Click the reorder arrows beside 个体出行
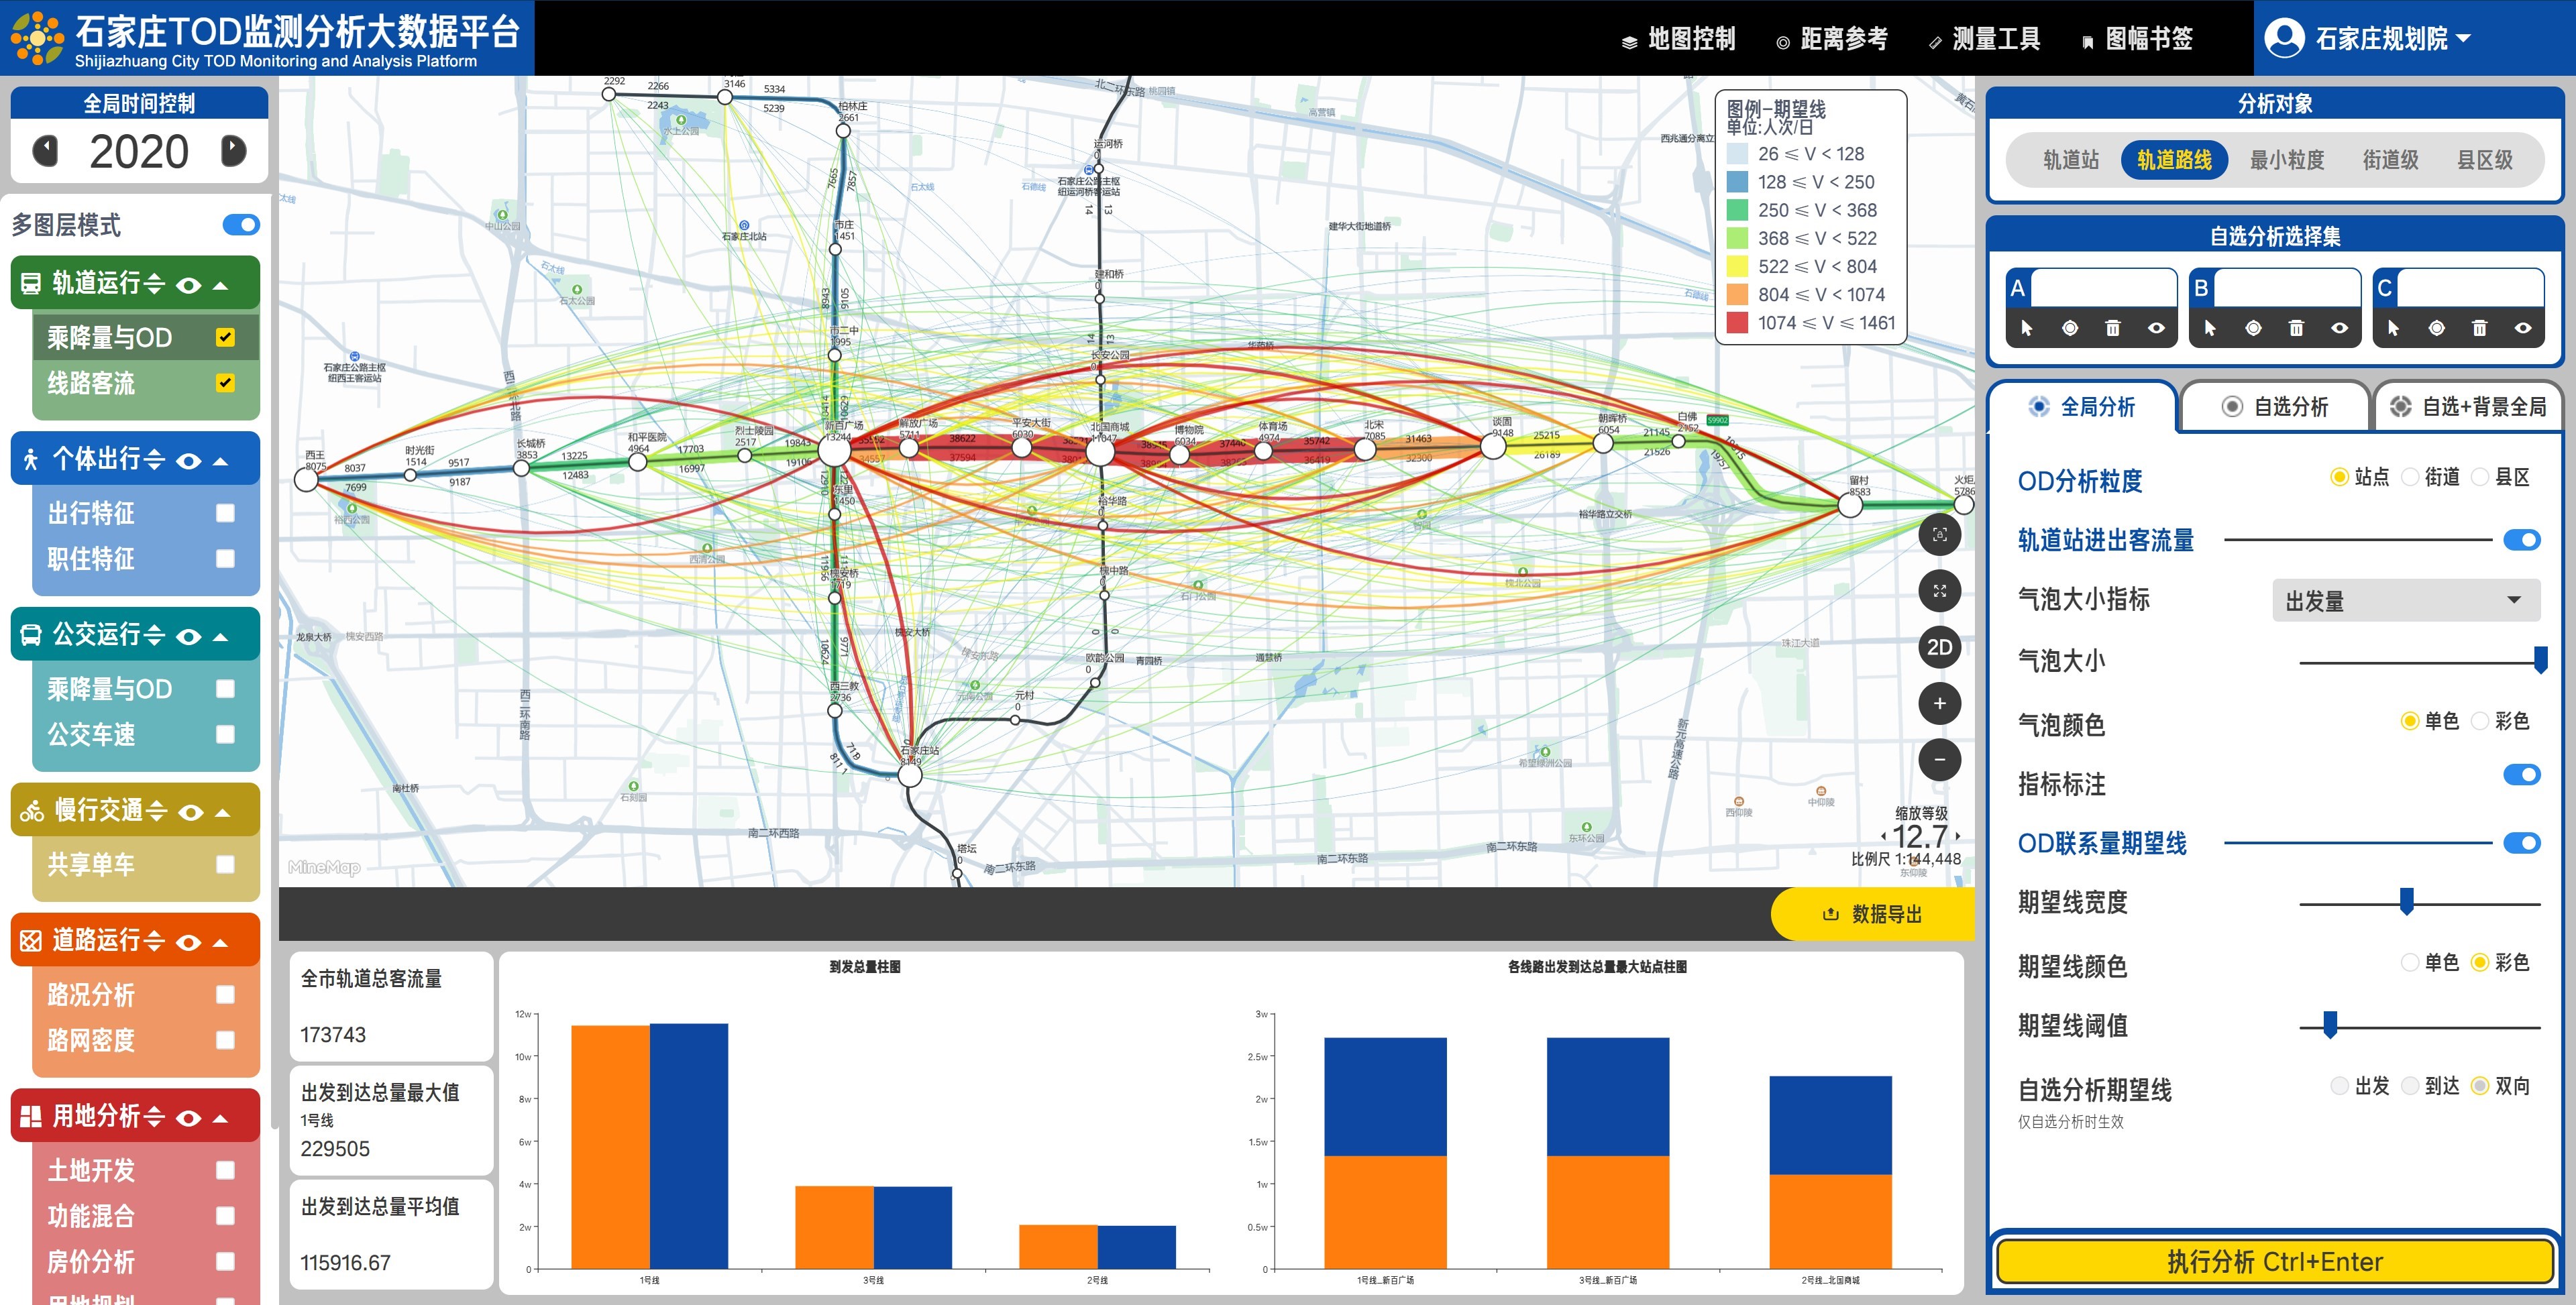Screen dimensions: 2576x1305 click(154, 460)
